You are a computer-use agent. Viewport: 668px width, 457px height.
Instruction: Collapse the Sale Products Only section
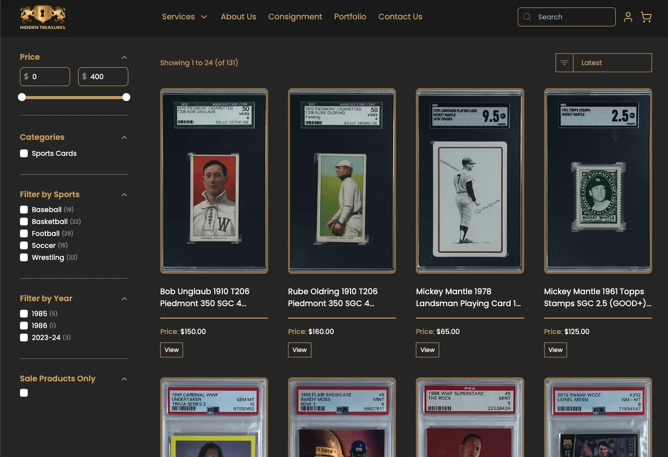(x=124, y=379)
